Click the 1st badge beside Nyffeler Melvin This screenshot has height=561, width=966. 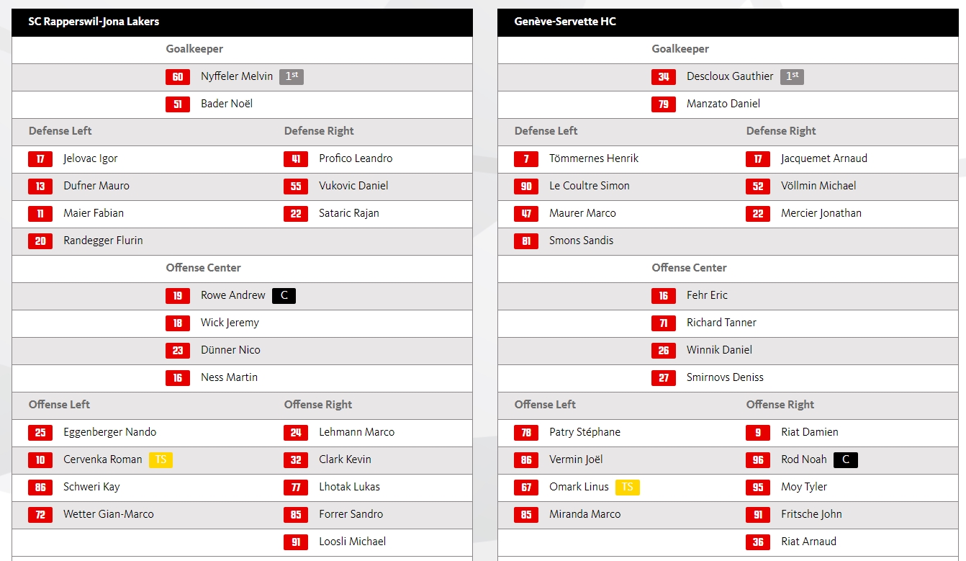point(292,77)
